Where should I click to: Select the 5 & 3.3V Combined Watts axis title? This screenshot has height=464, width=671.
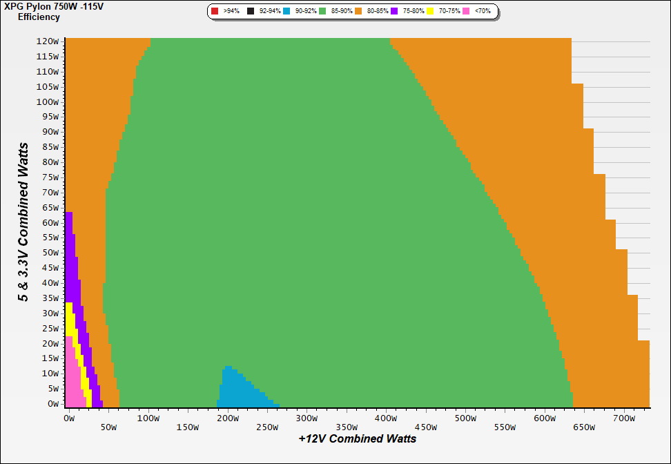pyautogui.click(x=24, y=222)
